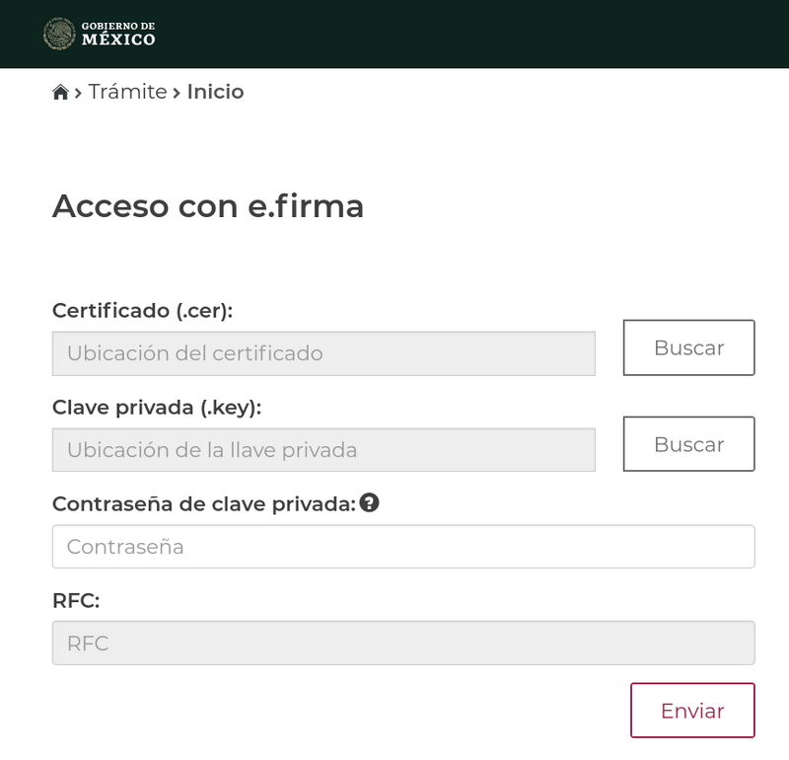This screenshot has height=760, width=789.
Task: Click the Gobierno de México coat of arms emblem
Action: pos(59,34)
